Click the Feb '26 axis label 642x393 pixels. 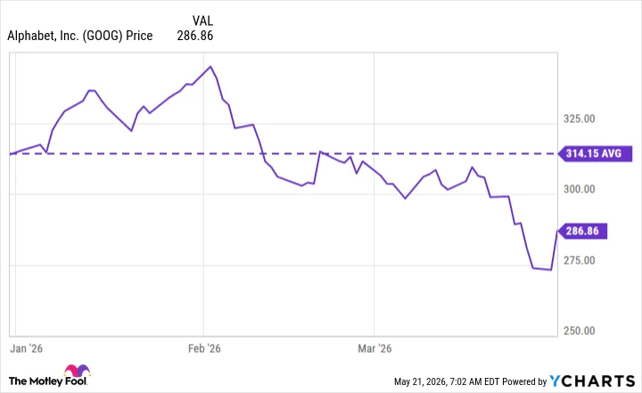click(204, 348)
